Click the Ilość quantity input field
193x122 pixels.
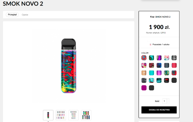pos(164,101)
